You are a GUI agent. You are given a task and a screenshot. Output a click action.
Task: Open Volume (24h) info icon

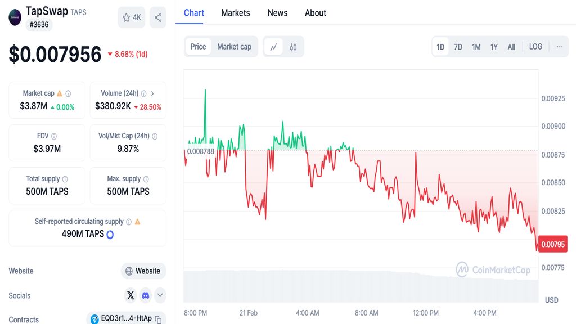143,94
